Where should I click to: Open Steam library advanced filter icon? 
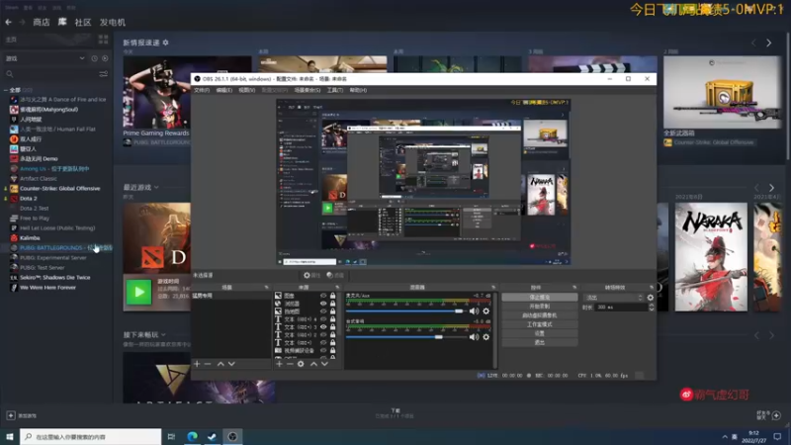pos(104,74)
